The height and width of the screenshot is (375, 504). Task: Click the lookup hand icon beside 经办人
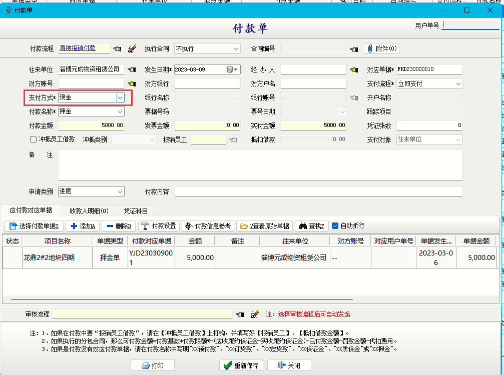click(354, 69)
